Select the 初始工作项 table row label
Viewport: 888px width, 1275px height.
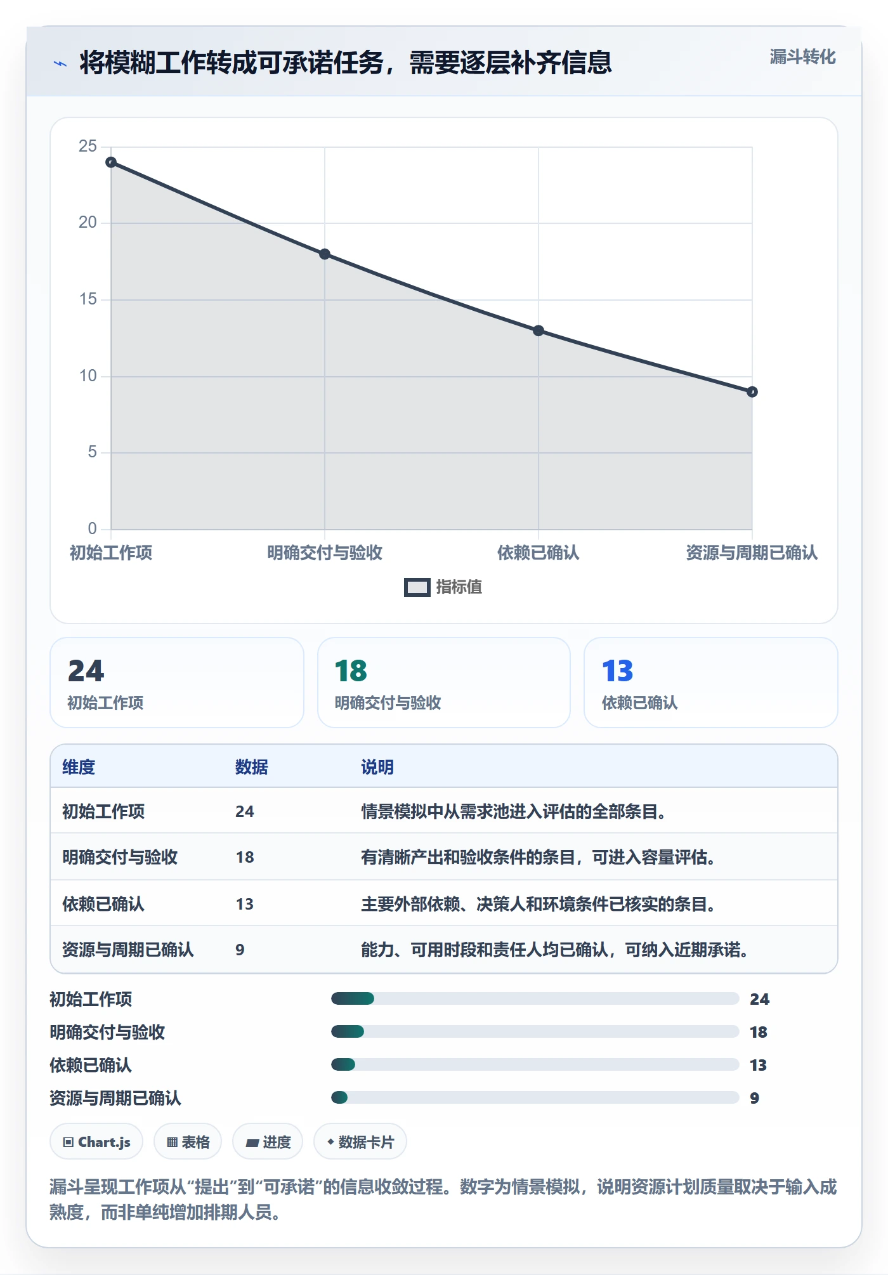103,811
